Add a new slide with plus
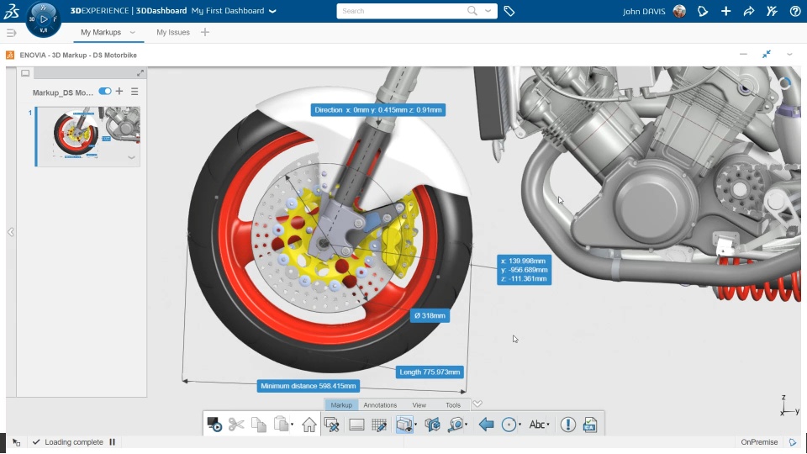 pyautogui.click(x=119, y=91)
